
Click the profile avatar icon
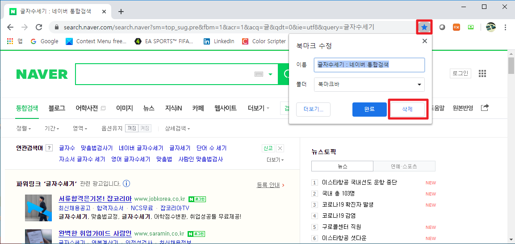point(491,27)
